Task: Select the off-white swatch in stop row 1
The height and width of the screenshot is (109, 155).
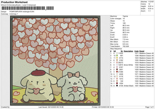Action: click(x=117, y=53)
